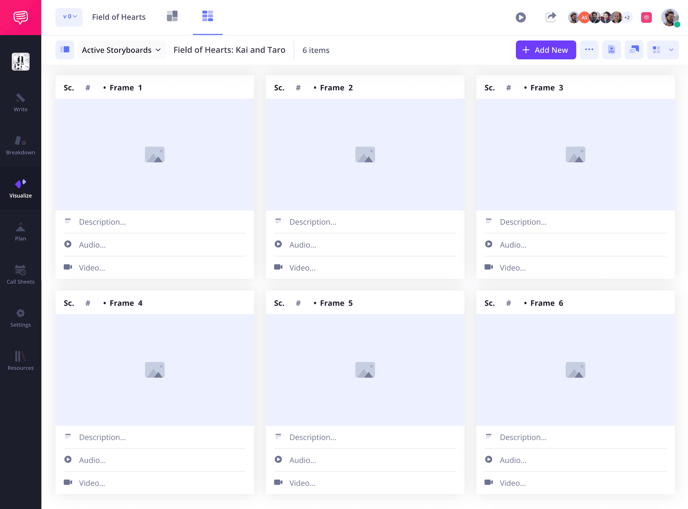688x509 pixels.
Task: Open Settings from the sidebar
Action: point(20,318)
